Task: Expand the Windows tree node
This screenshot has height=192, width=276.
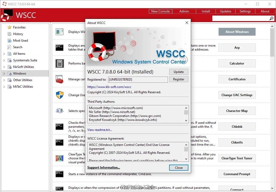Action: (4, 73)
